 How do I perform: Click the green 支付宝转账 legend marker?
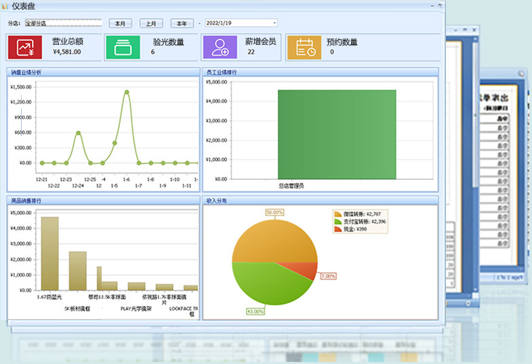pos(338,221)
